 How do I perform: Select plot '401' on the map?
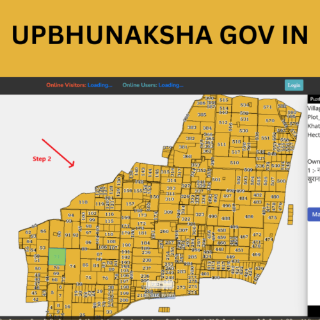point(205,274)
